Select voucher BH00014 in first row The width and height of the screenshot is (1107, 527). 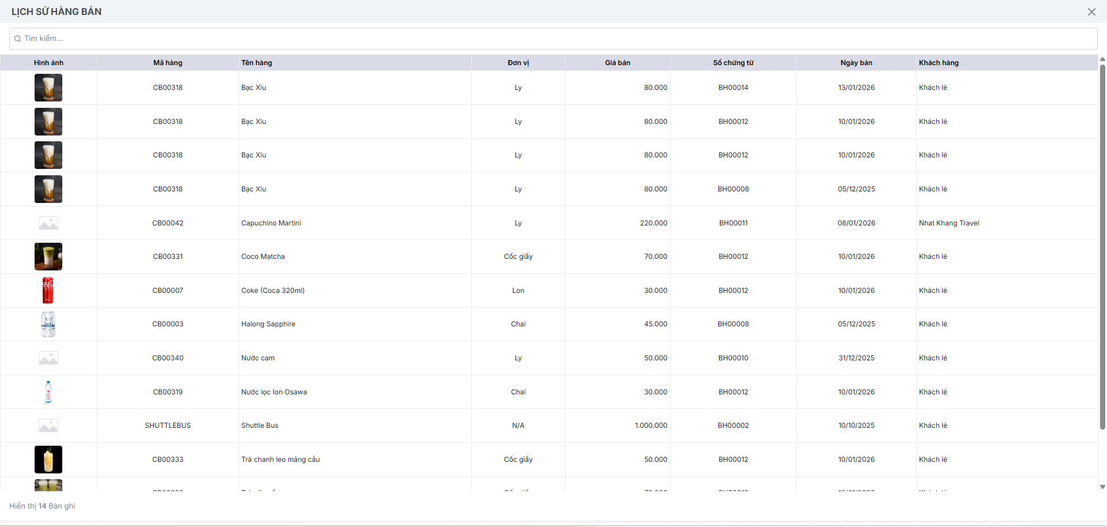(733, 88)
